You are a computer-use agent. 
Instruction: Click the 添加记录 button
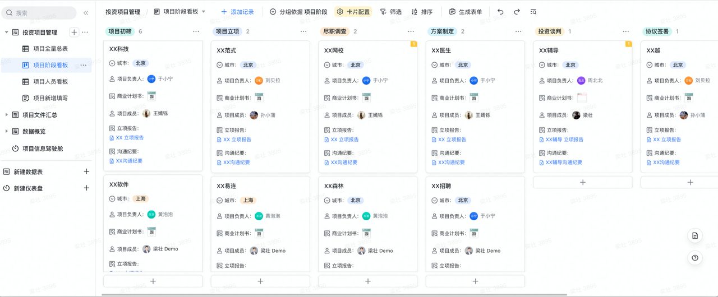pos(237,12)
